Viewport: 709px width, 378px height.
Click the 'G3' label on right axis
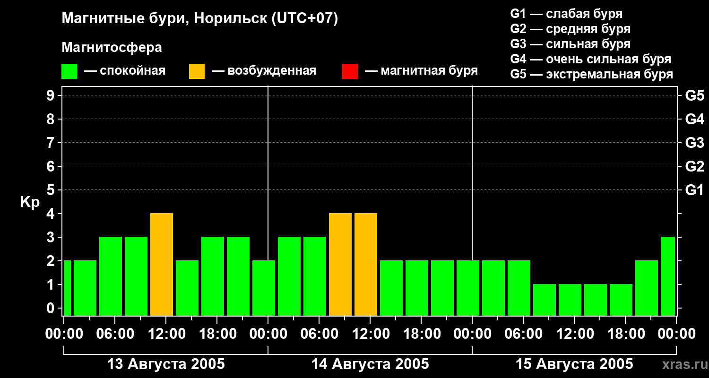(694, 143)
